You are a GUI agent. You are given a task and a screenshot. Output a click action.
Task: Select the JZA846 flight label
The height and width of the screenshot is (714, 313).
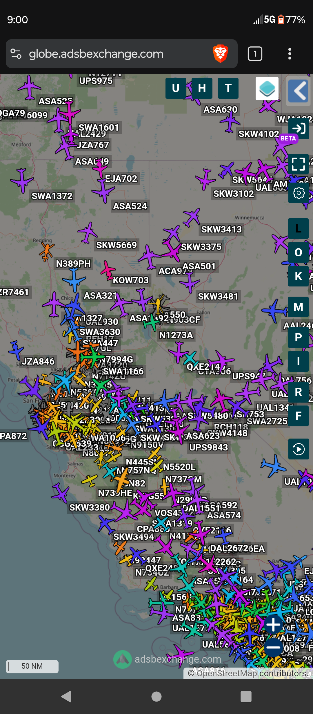tap(38, 361)
